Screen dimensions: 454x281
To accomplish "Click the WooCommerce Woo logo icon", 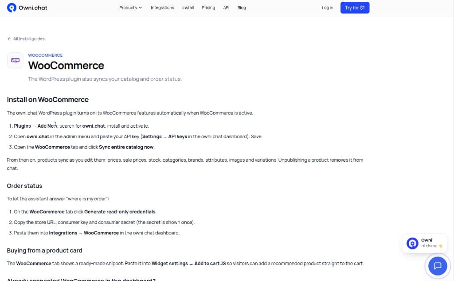I will pos(16,60).
